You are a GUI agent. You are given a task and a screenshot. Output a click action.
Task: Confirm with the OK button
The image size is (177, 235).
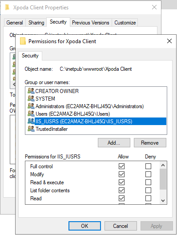coord(84,226)
